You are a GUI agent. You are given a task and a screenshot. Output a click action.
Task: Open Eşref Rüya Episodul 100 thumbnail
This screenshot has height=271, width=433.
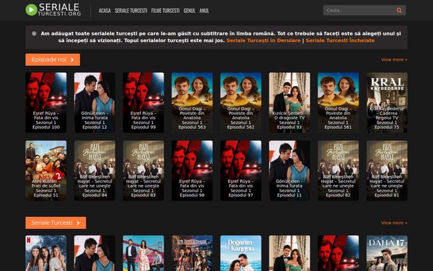point(46,102)
